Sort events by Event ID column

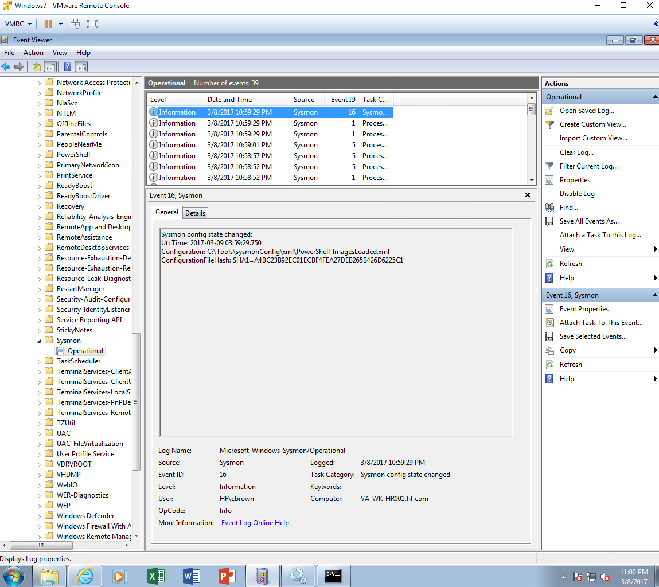click(342, 100)
